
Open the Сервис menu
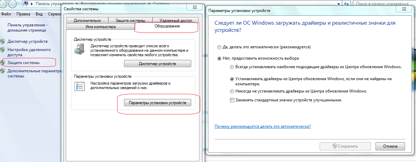(54, 14)
